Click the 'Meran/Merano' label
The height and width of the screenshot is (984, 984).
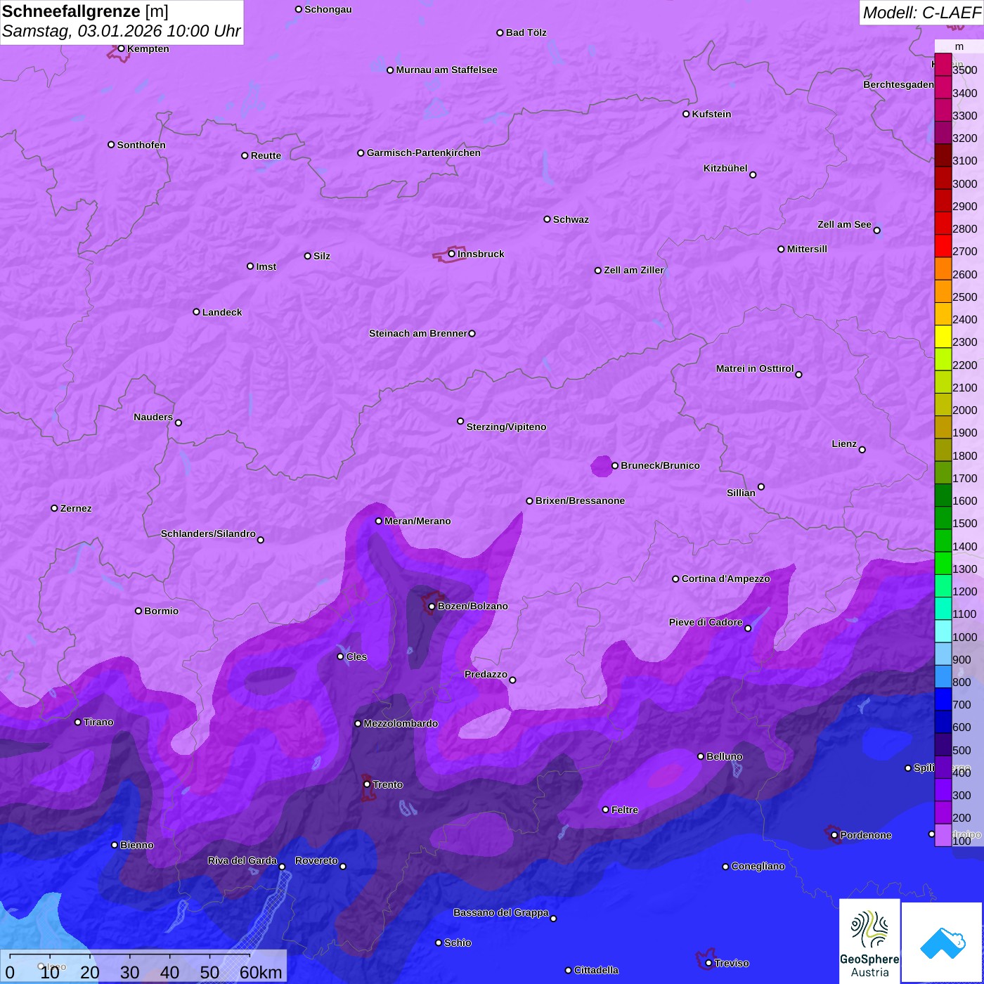pyautogui.click(x=417, y=521)
